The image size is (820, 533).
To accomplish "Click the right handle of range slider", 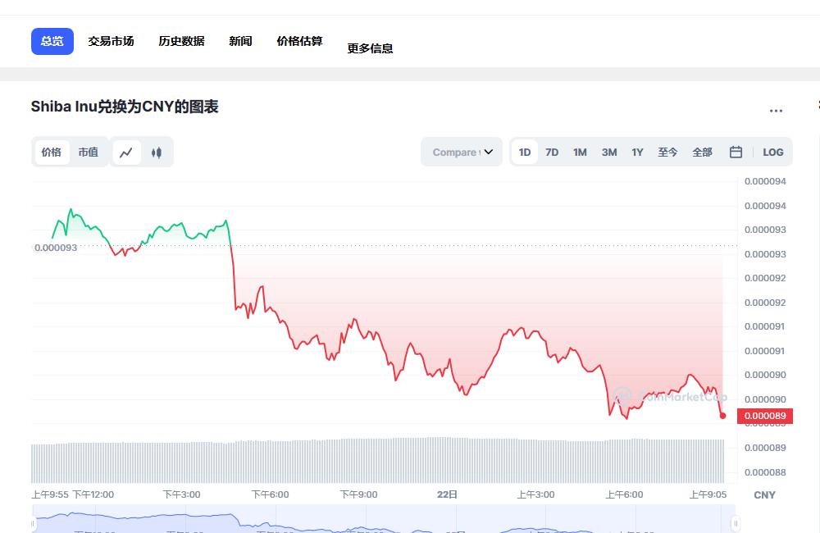I will (736, 523).
